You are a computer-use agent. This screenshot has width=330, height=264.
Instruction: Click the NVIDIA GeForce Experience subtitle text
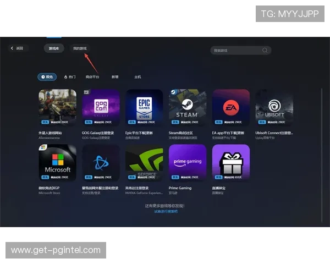(144, 193)
